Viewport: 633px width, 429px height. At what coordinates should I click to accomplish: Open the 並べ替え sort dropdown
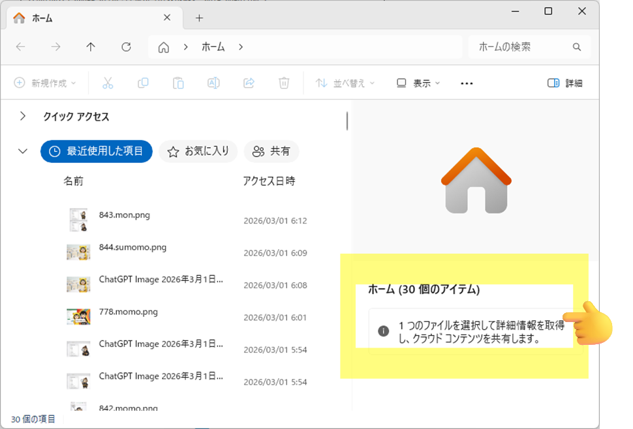[x=345, y=83]
